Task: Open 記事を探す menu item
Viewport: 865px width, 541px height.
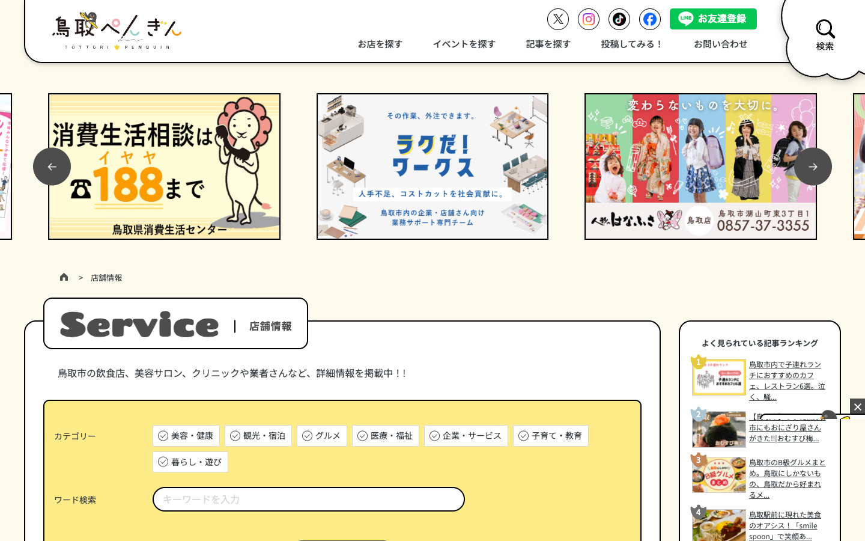Action: pos(548,44)
